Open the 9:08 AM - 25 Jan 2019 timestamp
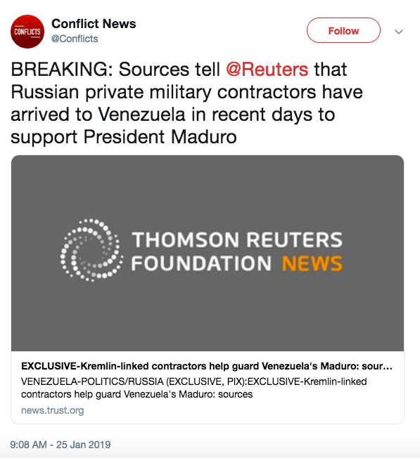 61,445
